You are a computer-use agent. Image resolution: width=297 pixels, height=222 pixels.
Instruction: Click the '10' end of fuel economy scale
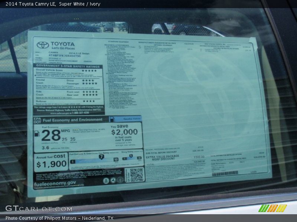pos(116,159)
